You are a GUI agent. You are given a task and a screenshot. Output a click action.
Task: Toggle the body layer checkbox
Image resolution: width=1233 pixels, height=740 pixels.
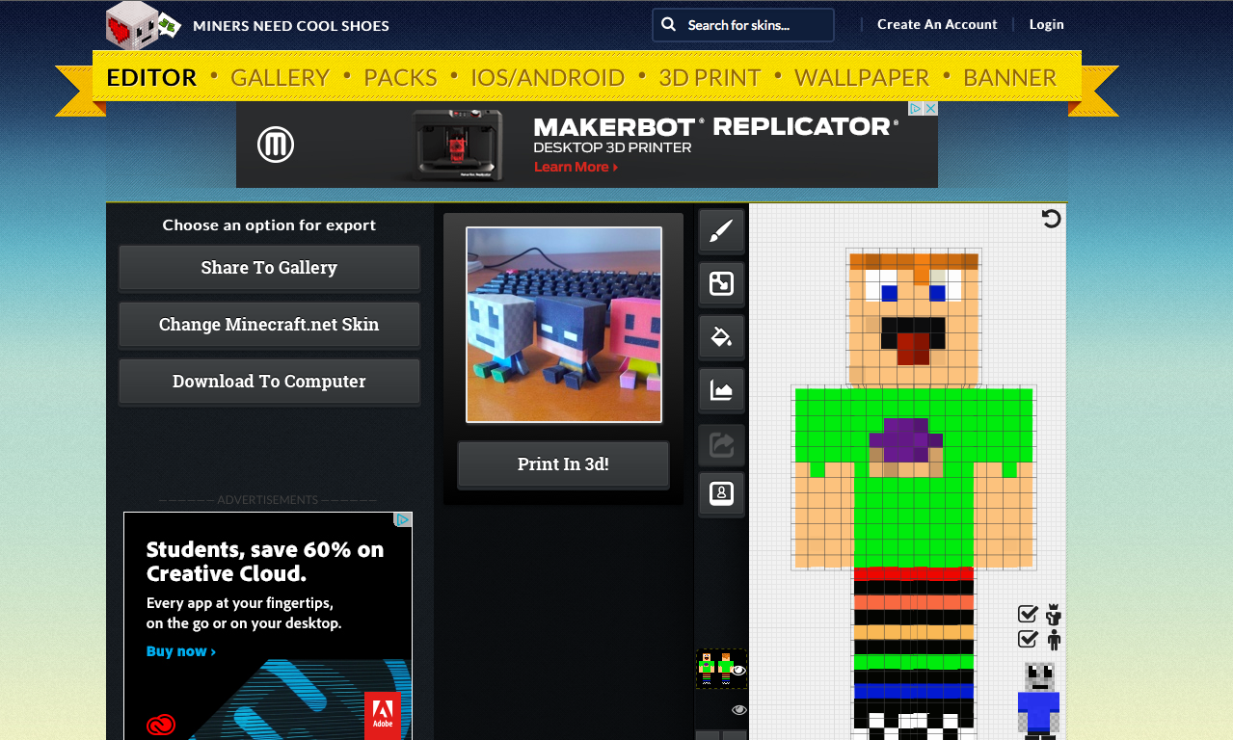pyautogui.click(x=1028, y=639)
